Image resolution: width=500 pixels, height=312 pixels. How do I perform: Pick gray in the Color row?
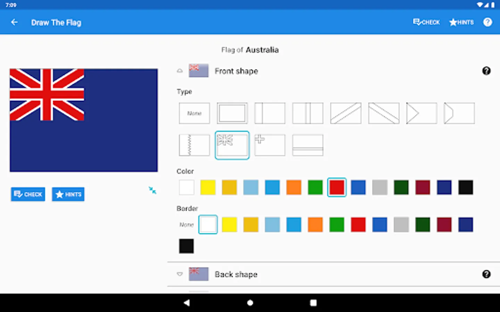[380, 188]
